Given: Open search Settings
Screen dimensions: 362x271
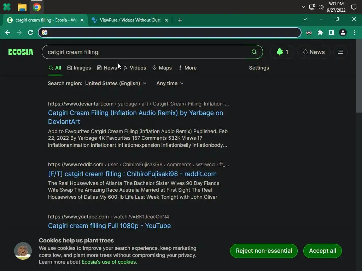Looking at the screenshot, I should point(259,68).
